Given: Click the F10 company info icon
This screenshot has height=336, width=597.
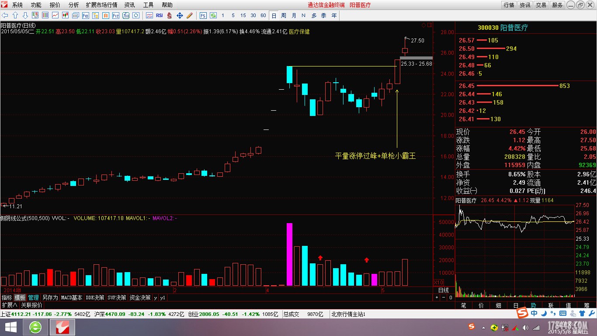Looking at the screenshot, I should coord(86,15).
